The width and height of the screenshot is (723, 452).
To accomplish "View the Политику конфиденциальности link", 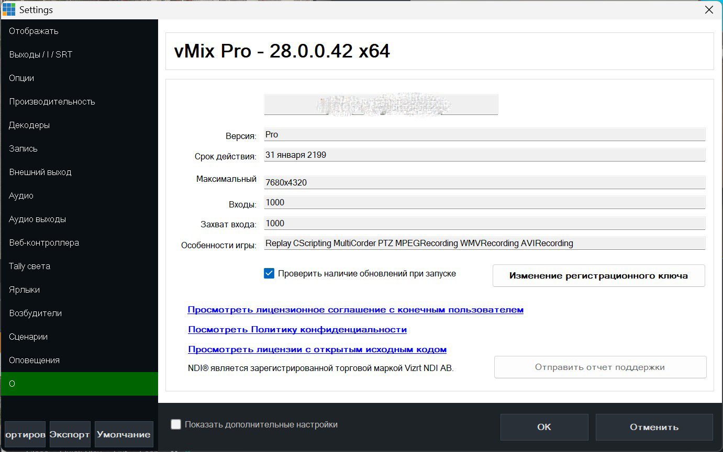I will coord(297,330).
